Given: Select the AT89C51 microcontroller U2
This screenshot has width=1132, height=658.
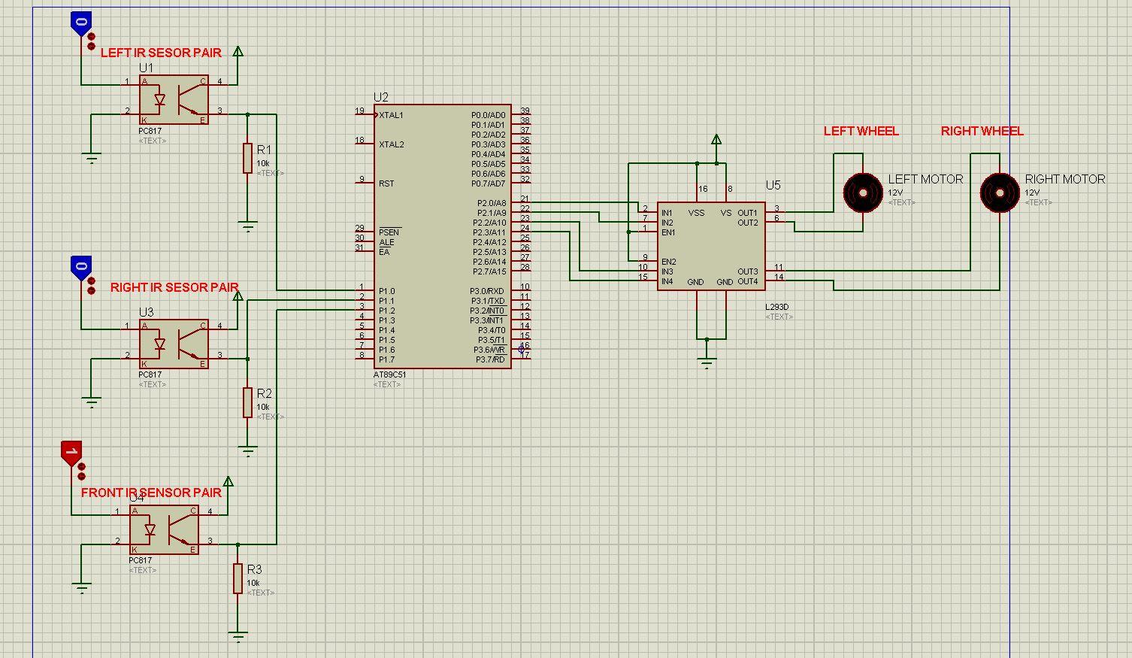Looking at the screenshot, I should 442,233.
